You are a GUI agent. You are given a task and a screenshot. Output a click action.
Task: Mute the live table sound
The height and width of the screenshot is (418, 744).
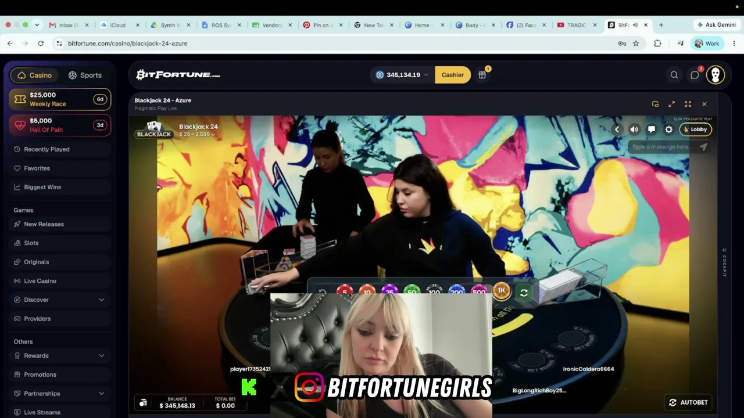click(x=634, y=129)
